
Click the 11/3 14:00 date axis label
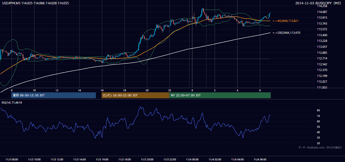click(x=79, y=159)
